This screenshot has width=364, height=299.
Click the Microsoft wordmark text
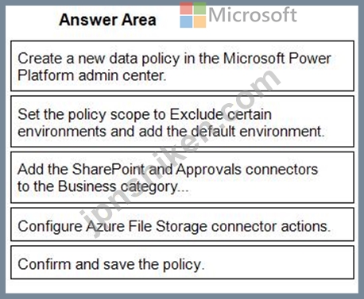click(253, 15)
